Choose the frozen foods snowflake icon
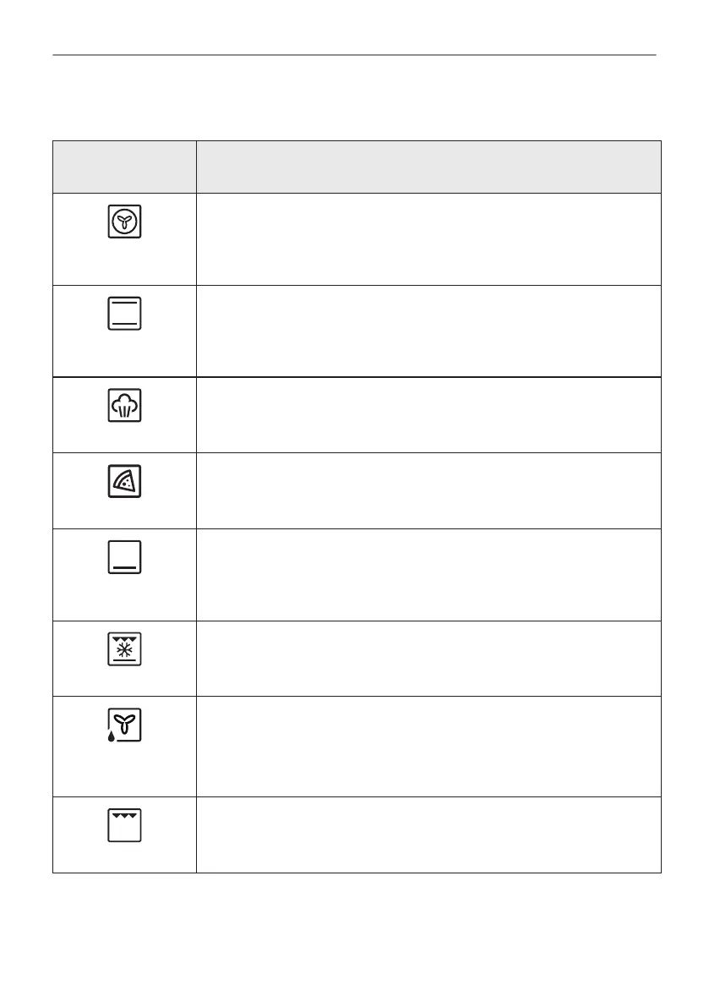Image resolution: width=709 pixels, height=1007 pixels. pyautogui.click(x=124, y=649)
